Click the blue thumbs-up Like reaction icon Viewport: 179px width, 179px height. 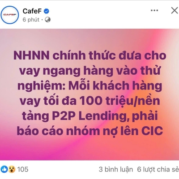coord(4,169)
